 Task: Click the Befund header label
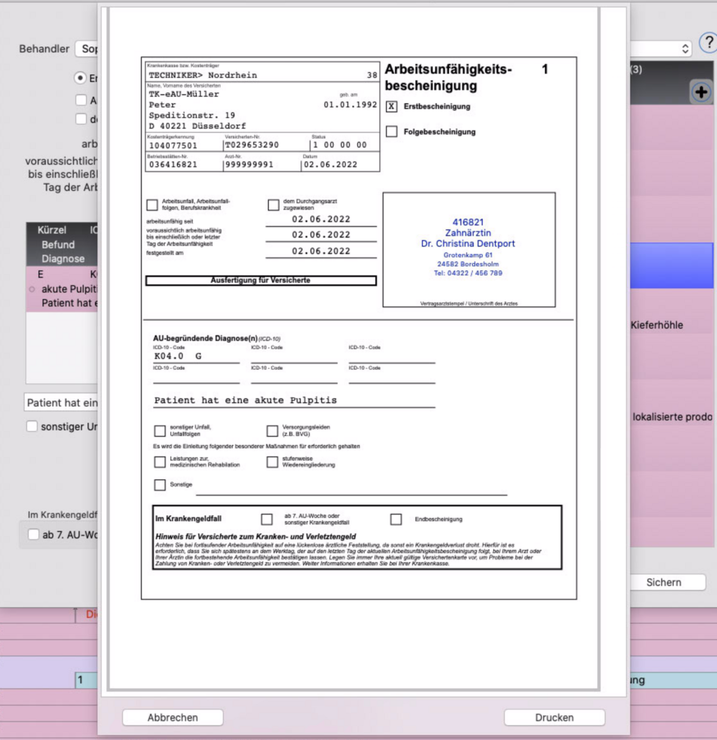pyautogui.click(x=58, y=245)
